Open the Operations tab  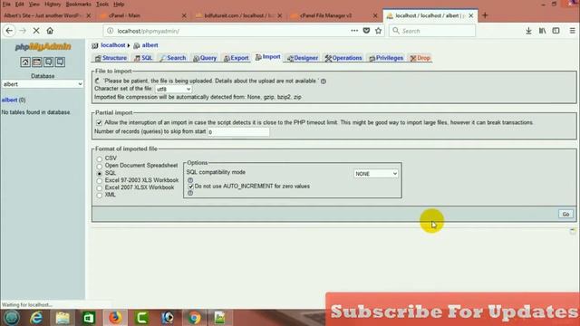click(343, 58)
